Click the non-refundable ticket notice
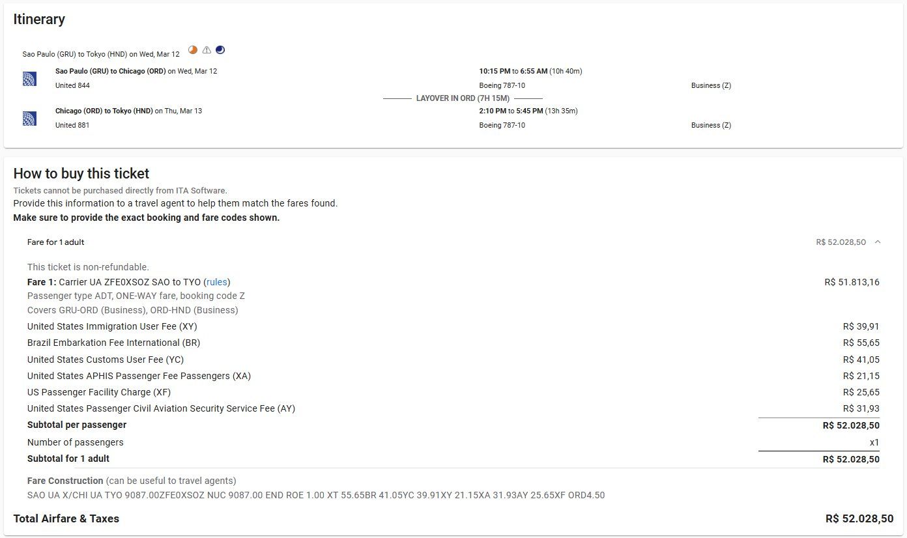Viewport: 907px width, 538px height. coord(88,267)
